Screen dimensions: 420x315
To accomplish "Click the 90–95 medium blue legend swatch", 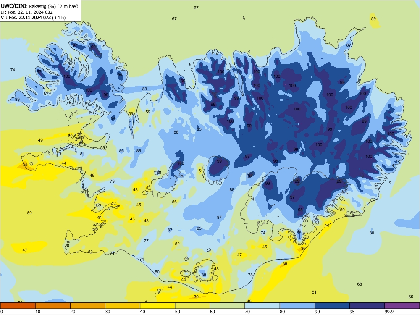I will pos(332,306).
